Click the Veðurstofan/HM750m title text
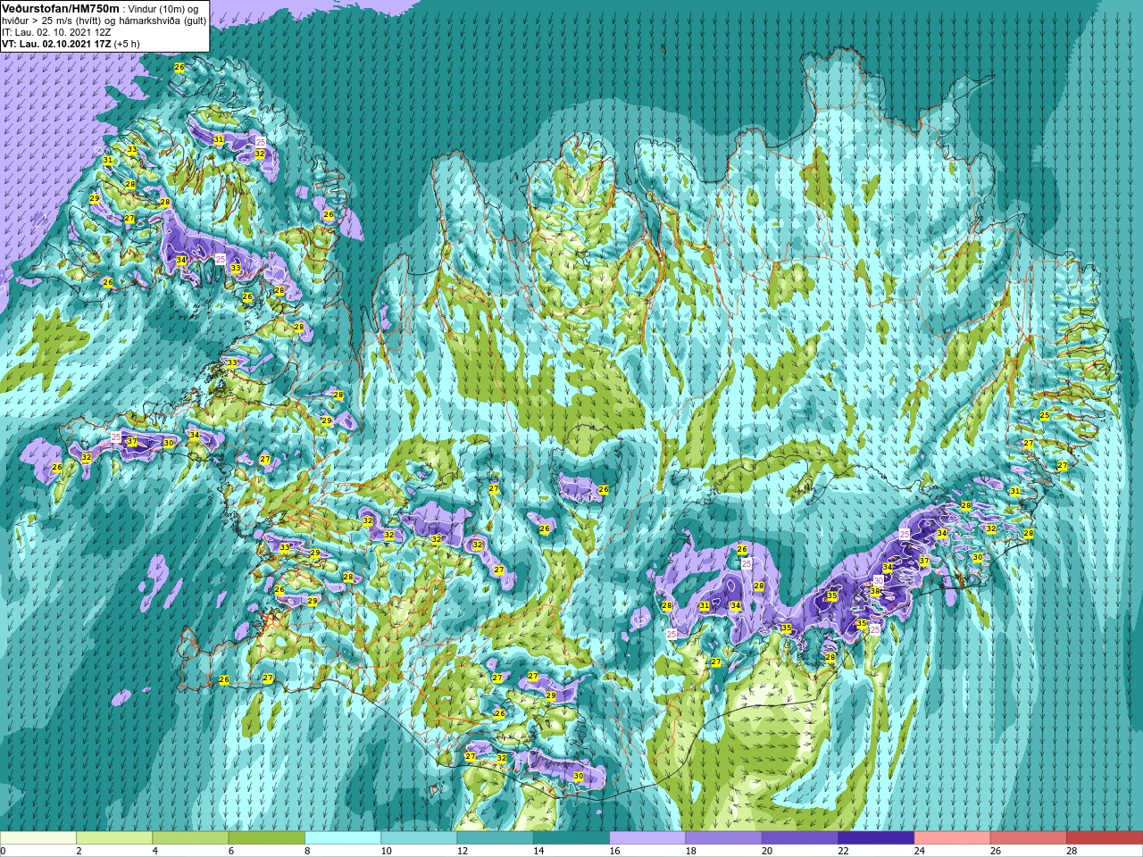This screenshot has width=1143, height=857. tap(60, 8)
